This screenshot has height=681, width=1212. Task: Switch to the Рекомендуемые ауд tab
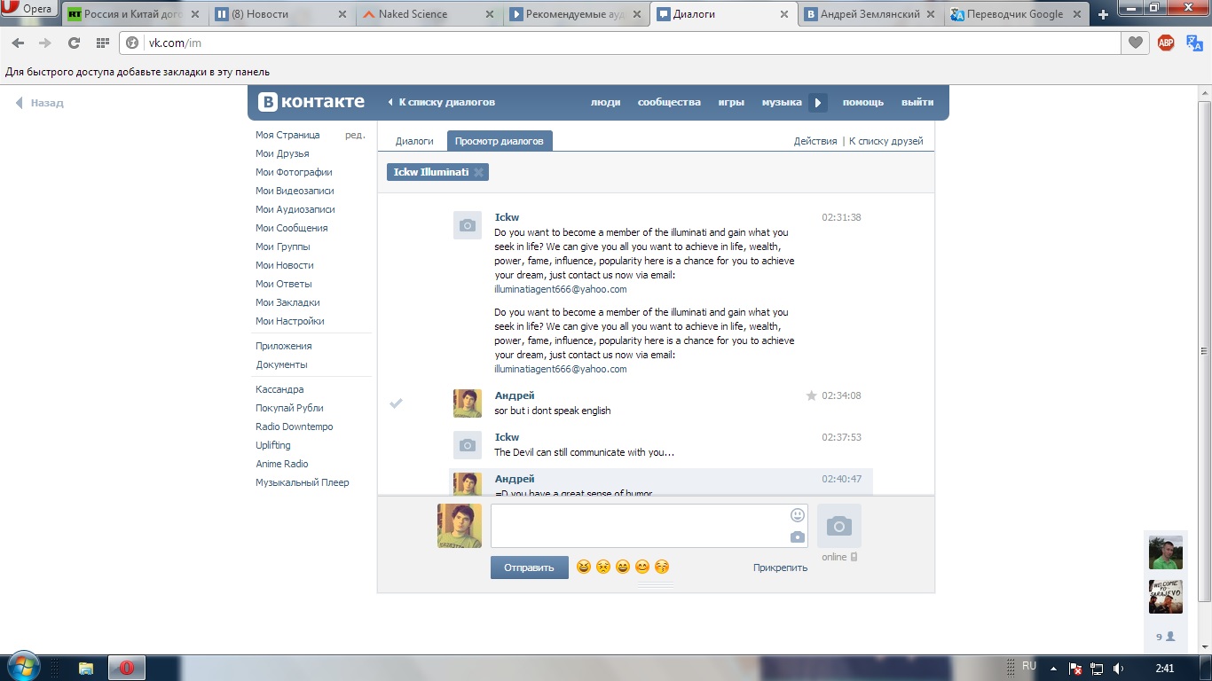(x=576, y=14)
